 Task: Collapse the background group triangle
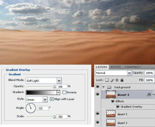103,87
